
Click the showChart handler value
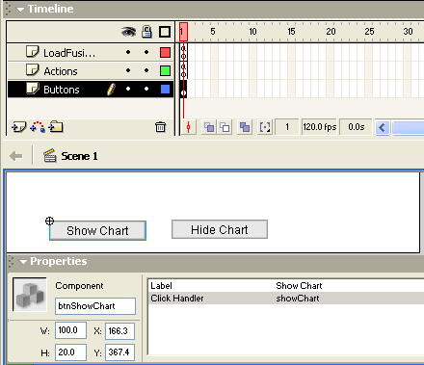pyautogui.click(x=298, y=299)
